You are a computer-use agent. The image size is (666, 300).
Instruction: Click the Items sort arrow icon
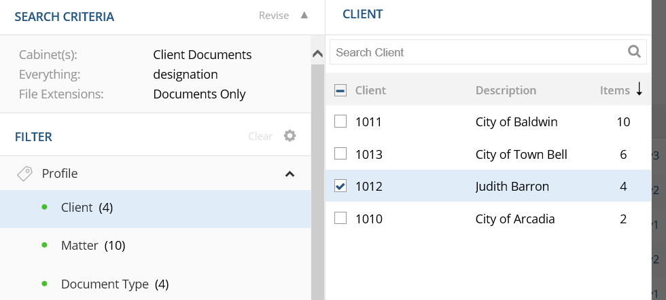pos(639,90)
